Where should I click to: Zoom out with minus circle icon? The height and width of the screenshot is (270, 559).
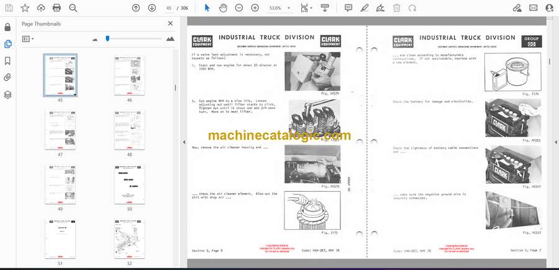(239, 8)
